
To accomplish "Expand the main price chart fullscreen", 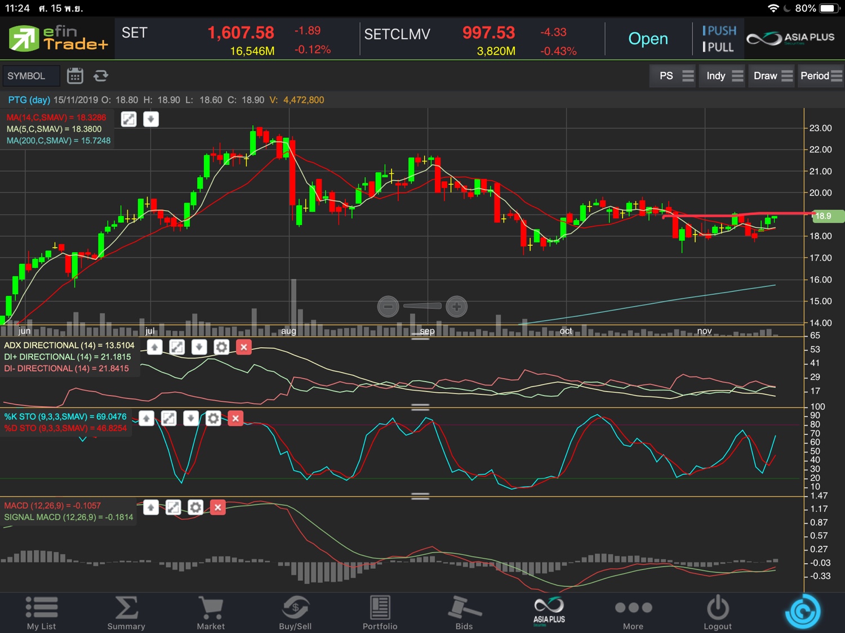I will (x=129, y=119).
